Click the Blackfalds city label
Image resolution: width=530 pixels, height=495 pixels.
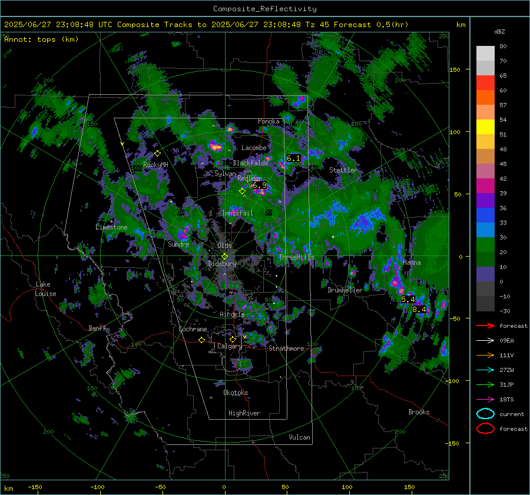pos(250,163)
